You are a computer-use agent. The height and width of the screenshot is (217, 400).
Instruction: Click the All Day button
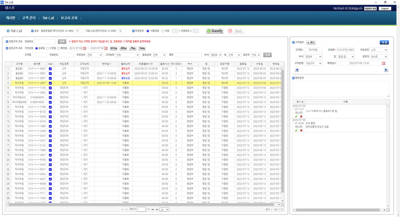tap(114, 48)
